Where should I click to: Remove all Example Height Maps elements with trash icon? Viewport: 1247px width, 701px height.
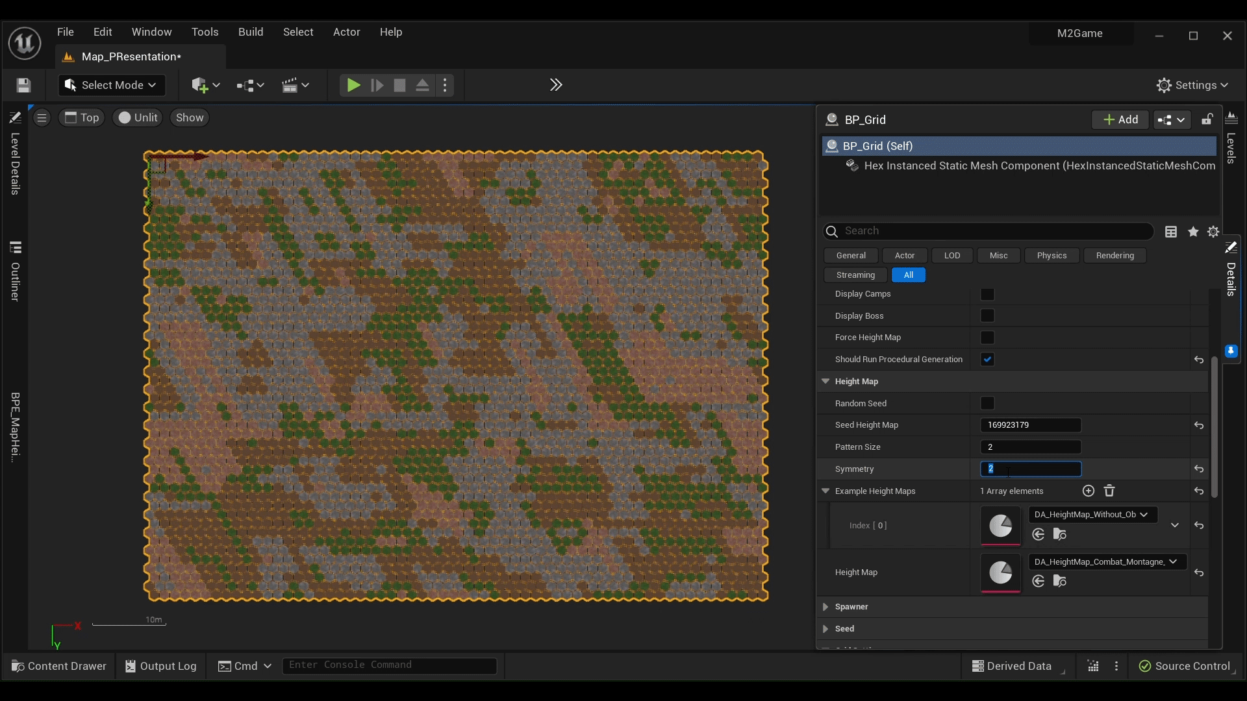click(x=1109, y=491)
